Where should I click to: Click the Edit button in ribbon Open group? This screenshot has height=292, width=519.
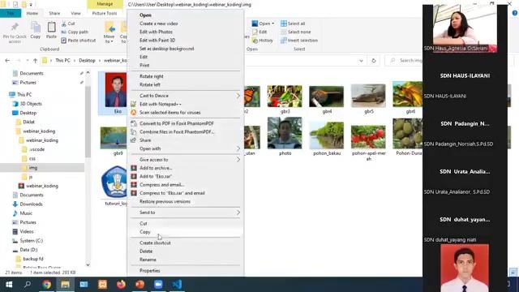pyautogui.click(x=259, y=32)
